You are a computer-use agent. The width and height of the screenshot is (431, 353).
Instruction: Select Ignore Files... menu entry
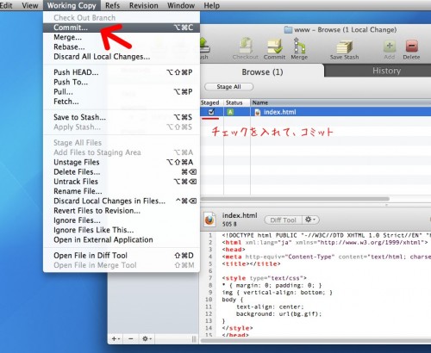tap(122, 220)
